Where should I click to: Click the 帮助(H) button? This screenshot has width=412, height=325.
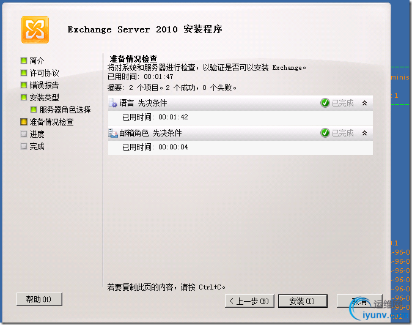(39, 299)
